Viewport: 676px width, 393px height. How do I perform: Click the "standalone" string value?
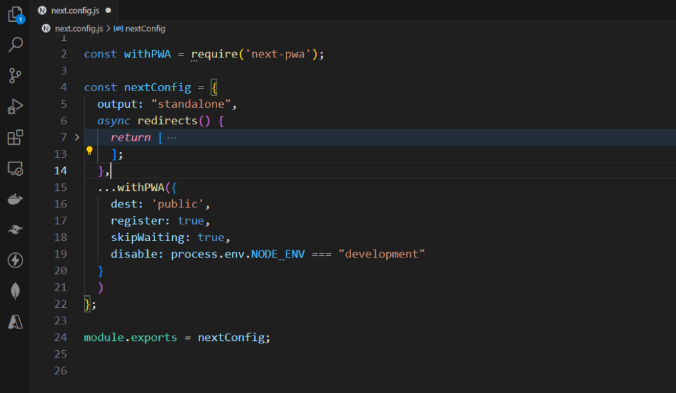pyautogui.click(x=191, y=104)
